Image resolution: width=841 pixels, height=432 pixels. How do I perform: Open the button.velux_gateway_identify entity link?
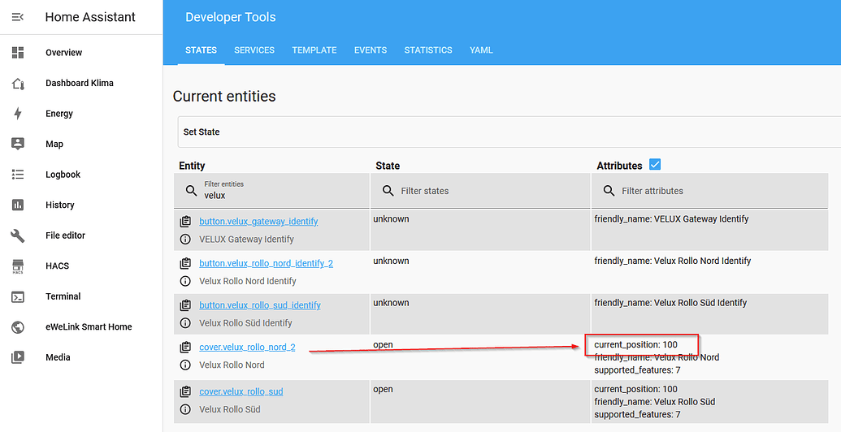258,222
